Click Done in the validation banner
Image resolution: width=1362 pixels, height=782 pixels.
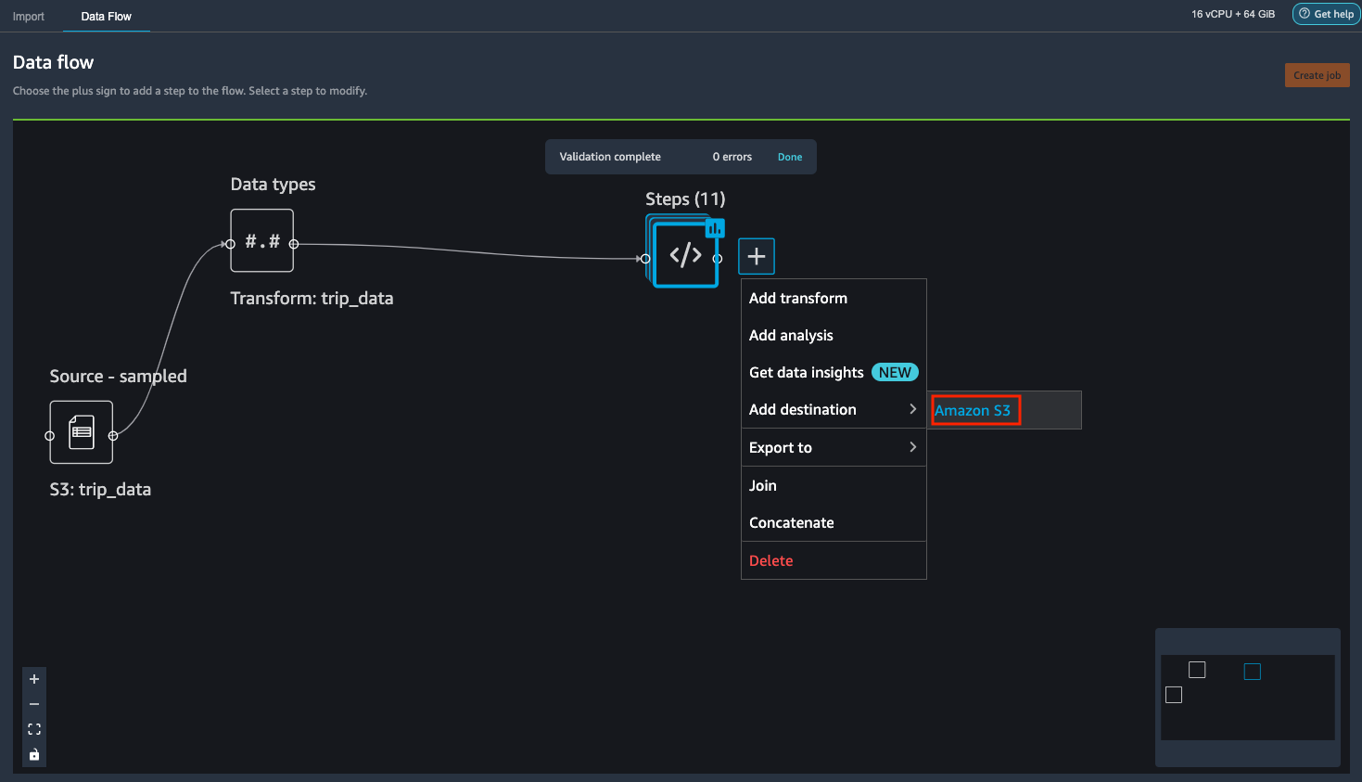tap(790, 157)
